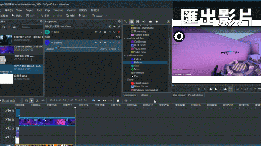Open the Clip menu
Viewport: 261px width, 146px height.
[47, 10]
